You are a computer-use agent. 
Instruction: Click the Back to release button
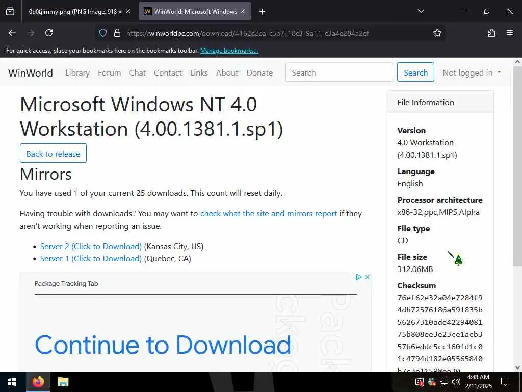pos(53,153)
